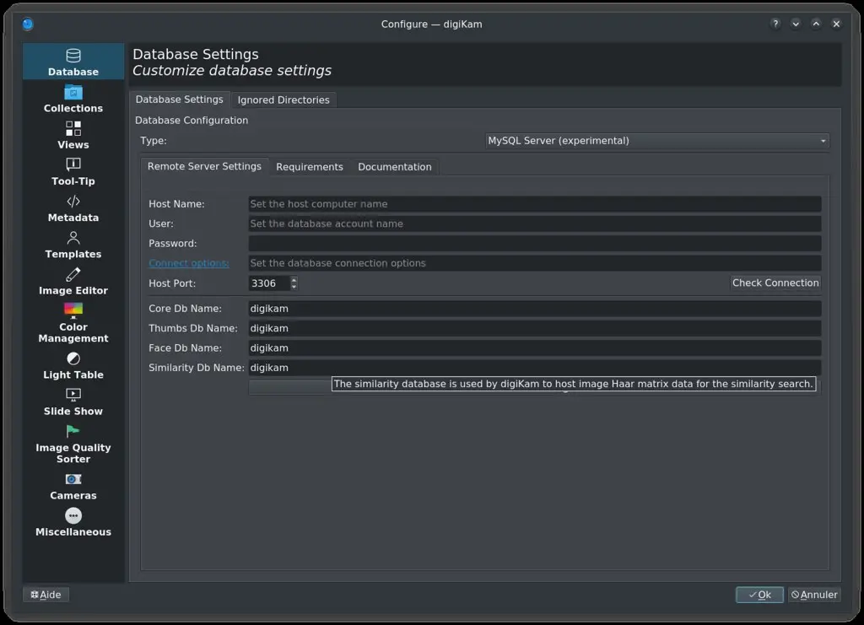Switch to the Views configuration page
The height and width of the screenshot is (625, 864).
click(x=73, y=136)
